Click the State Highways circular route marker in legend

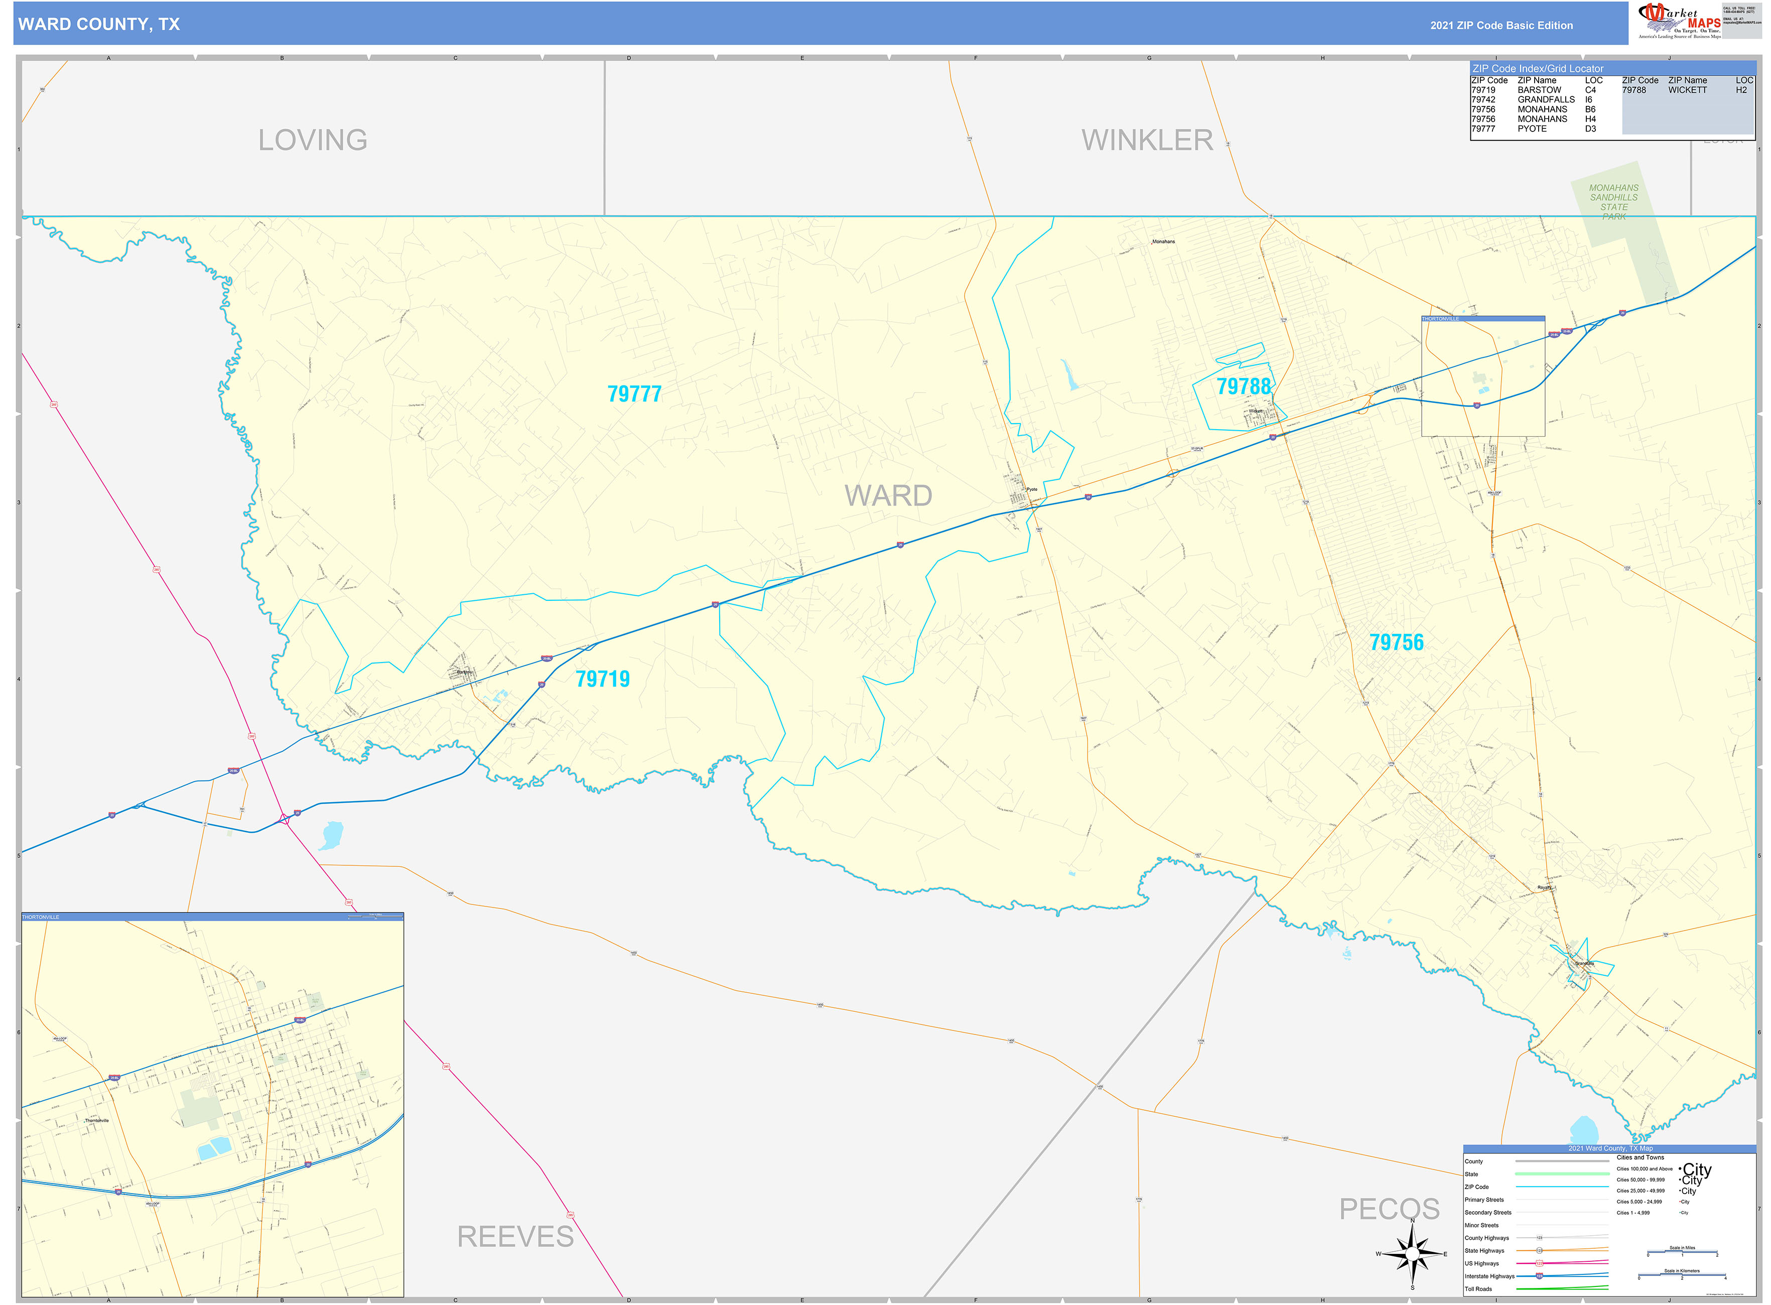pos(1540,1250)
